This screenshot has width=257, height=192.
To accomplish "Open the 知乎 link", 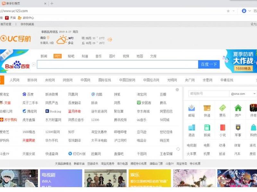I will click(71, 132).
